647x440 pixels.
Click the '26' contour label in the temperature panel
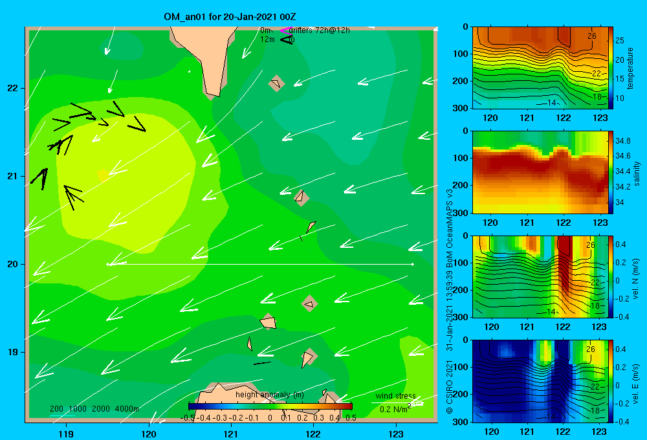pos(592,36)
